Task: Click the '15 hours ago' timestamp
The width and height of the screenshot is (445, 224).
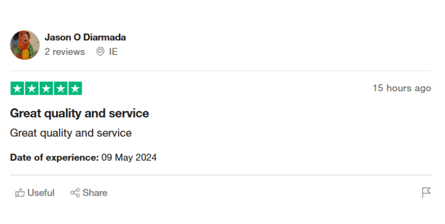Action: pyautogui.click(x=401, y=88)
